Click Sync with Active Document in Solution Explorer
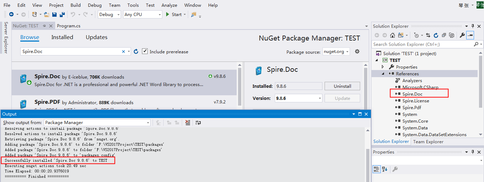The height and width of the screenshot is (182, 484). click(428, 35)
